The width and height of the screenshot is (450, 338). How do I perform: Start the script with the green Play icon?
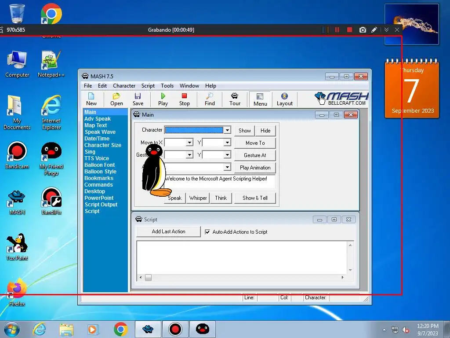(x=163, y=99)
